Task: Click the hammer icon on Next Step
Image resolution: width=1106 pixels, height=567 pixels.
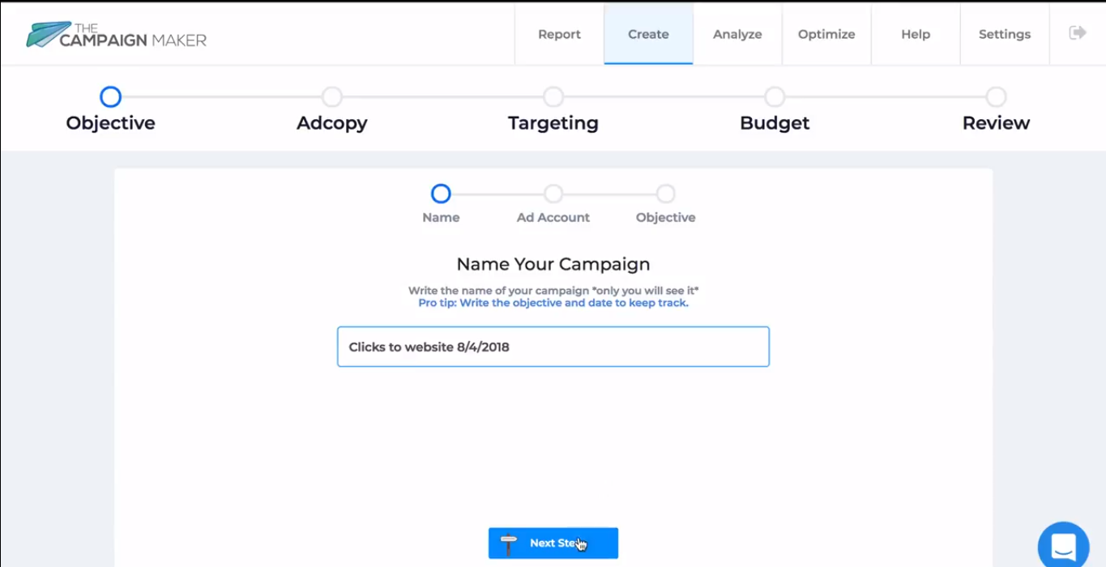Action: (x=509, y=543)
